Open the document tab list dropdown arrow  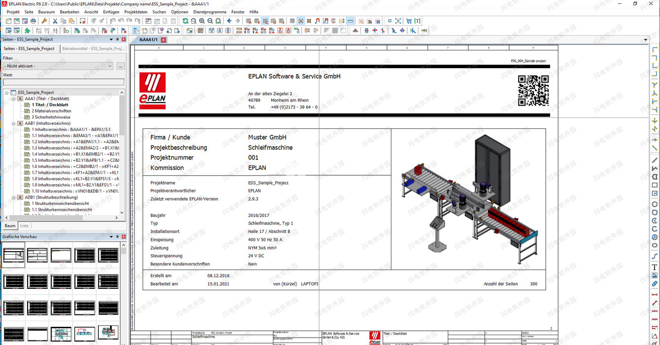[646, 40]
